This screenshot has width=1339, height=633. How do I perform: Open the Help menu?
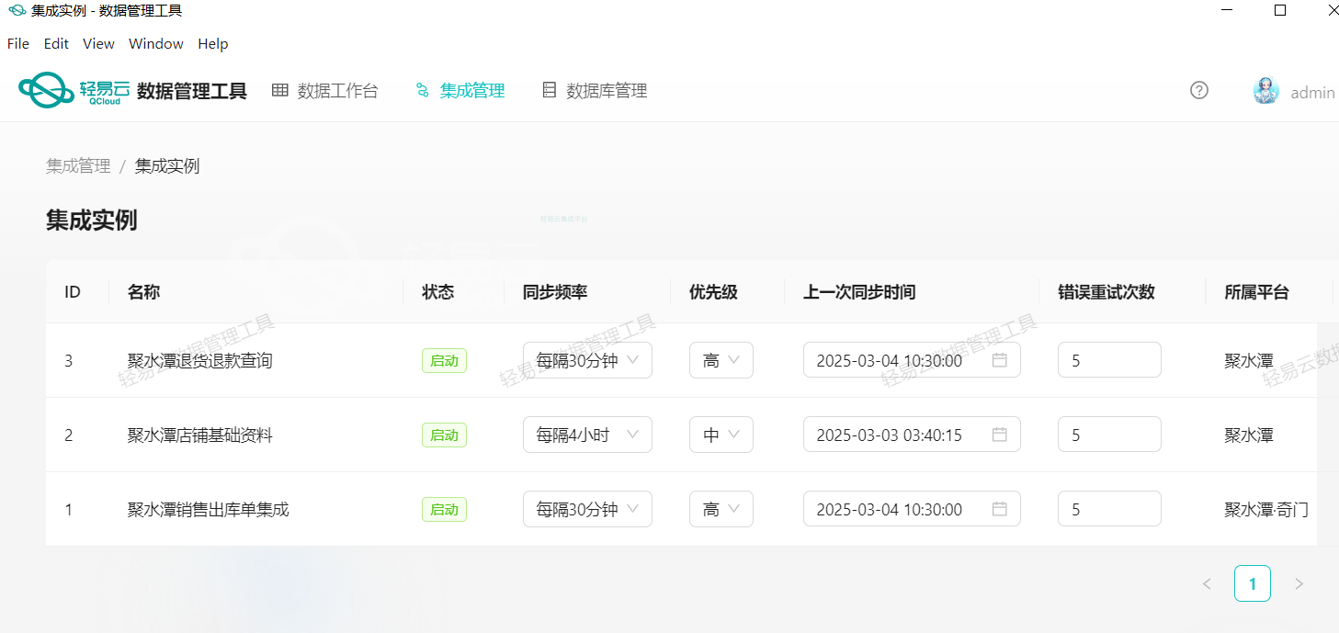tap(213, 43)
